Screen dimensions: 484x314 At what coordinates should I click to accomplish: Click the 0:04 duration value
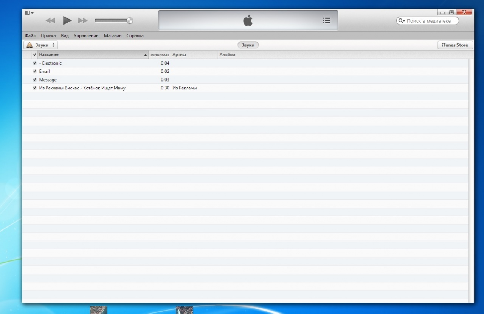[165, 63]
